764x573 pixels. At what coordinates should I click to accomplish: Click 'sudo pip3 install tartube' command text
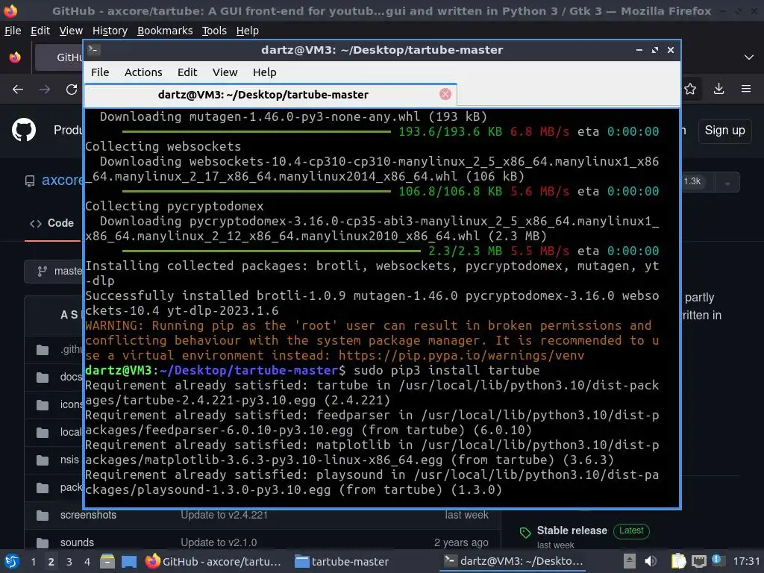pos(446,370)
